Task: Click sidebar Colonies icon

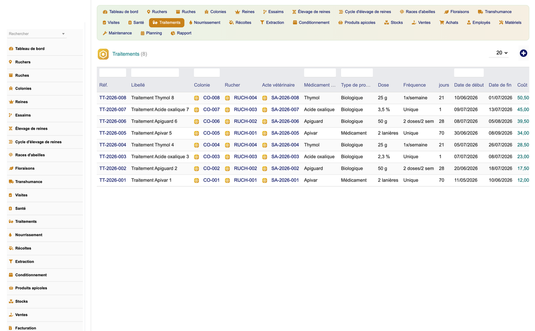Action: 11,88
